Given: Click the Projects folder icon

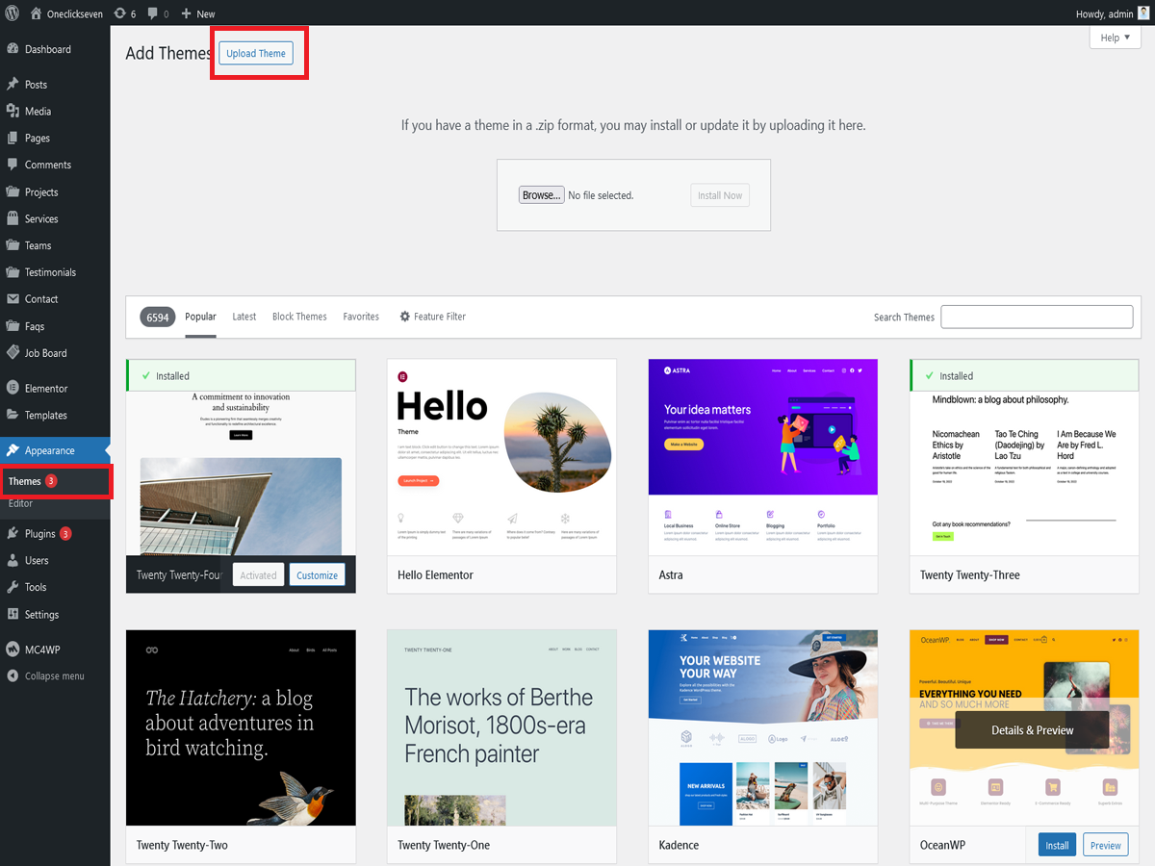Looking at the screenshot, I should point(13,191).
